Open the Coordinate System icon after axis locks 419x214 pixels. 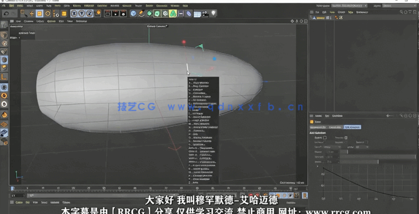(x=98, y=14)
